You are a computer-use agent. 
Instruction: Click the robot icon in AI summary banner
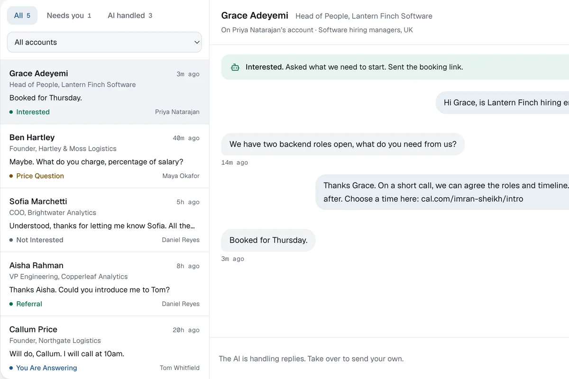[x=235, y=67]
